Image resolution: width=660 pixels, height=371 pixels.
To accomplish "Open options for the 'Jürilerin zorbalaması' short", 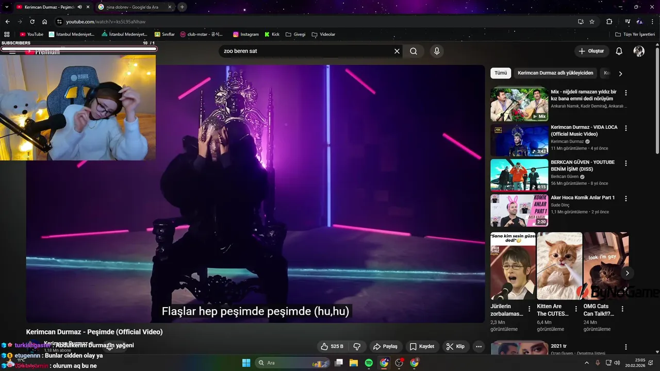I will click(x=530, y=309).
